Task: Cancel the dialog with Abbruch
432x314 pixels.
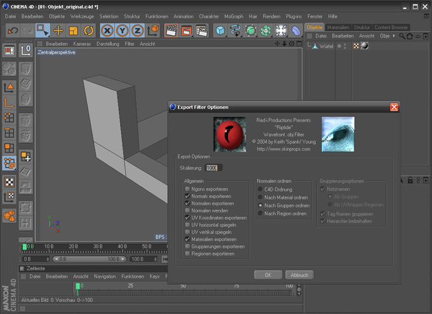Action: click(299, 275)
